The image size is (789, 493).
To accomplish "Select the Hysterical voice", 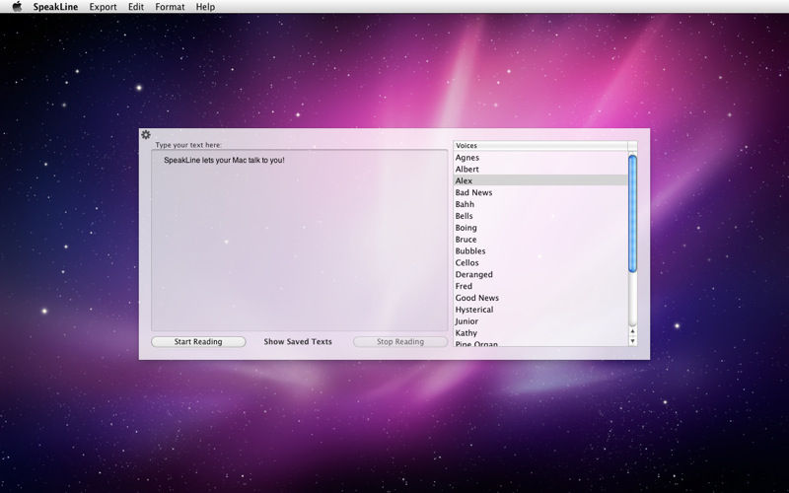I will click(x=540, y=310).
